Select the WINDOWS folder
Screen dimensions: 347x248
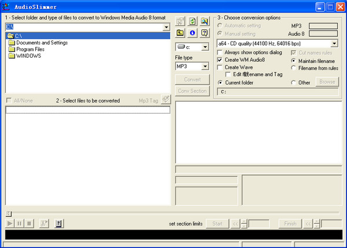click(25, 56)
